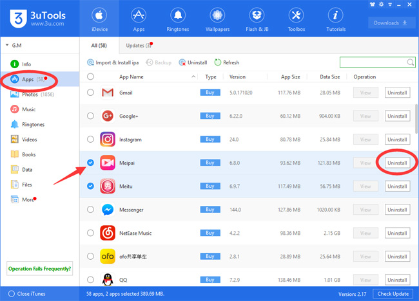419x301 pixels.
Task: Click the Instagram app icon
Action: (x=108, y=139)
